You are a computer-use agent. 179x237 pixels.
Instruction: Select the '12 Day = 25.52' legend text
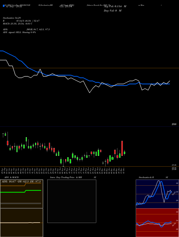pos(13,7)
